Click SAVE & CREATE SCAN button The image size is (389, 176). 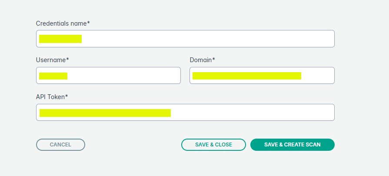(x=292, y=145)
